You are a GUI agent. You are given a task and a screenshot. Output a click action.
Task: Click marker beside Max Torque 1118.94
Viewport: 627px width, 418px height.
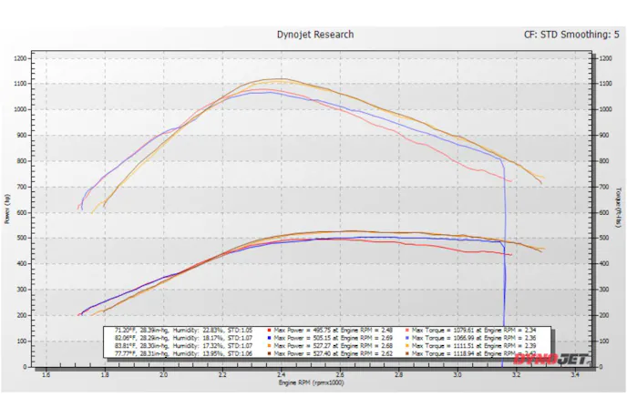pyautogui.click(x=406, y=353)
